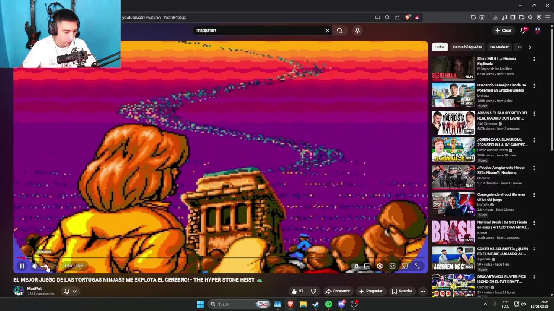Open the video player settings gear
554x311 pixels.
coord(380,266)
